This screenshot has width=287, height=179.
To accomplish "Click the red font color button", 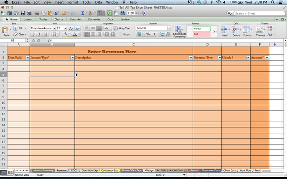I will coord(75,34).
